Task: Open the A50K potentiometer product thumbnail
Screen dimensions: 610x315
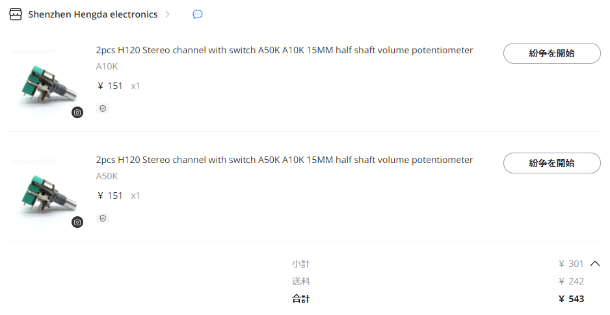Action: tap(46, 192)
